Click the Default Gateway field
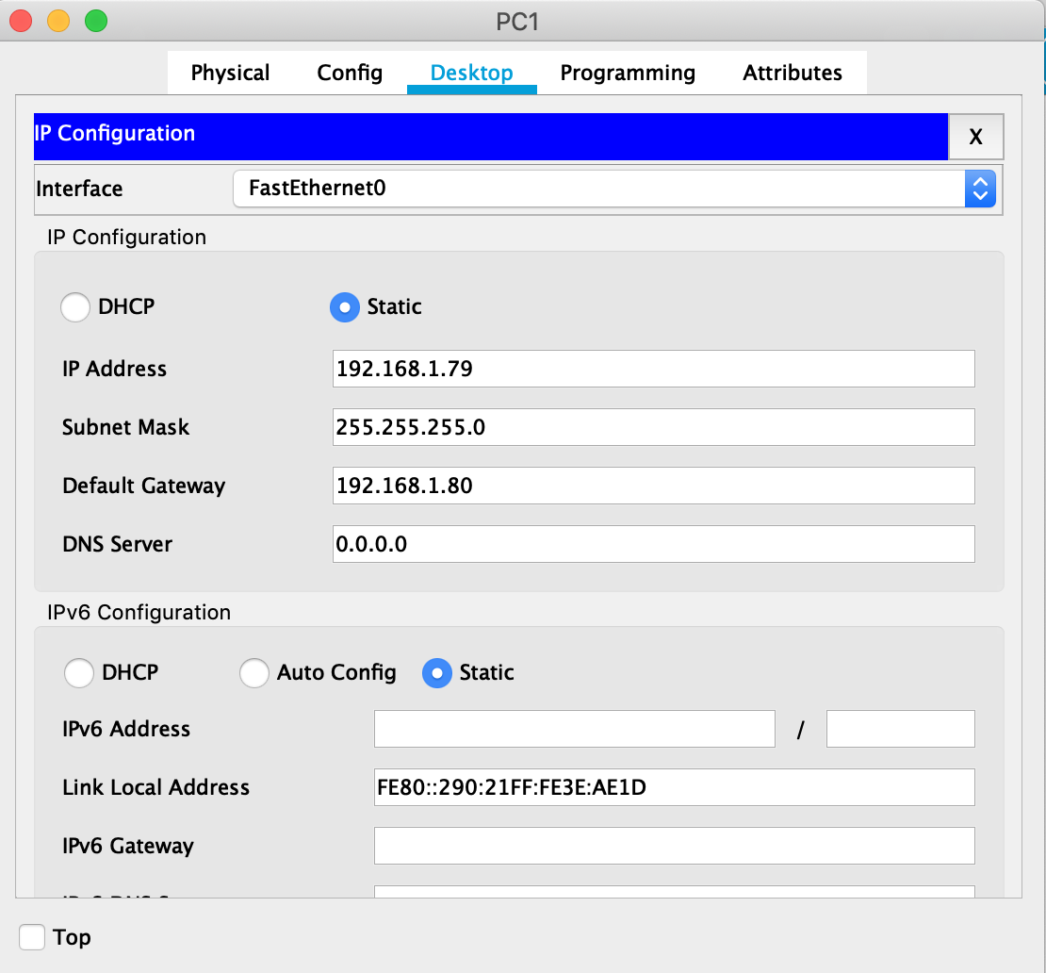This screenshot has height=973, width=1046. tap(653, 486)
